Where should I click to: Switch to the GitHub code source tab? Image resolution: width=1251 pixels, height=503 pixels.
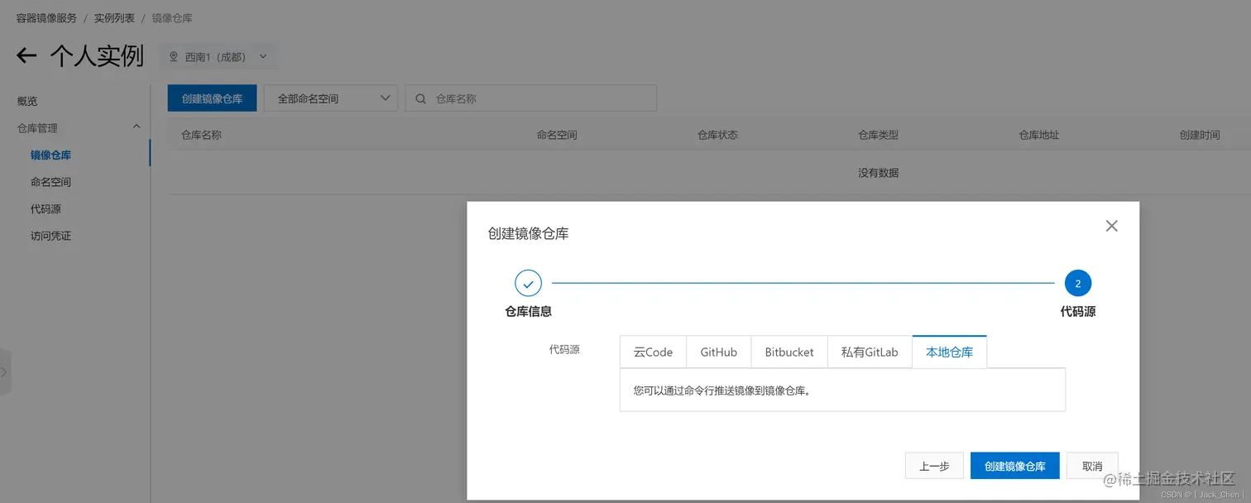pyautogui.click(x=718, y=352)
